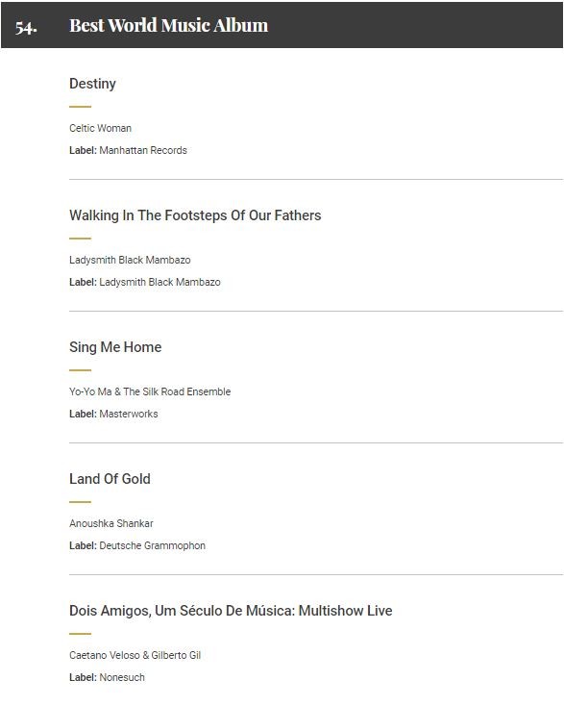Click the Anoushka Shankar artist name
The image size is (564, 706).
pos(111,523)
